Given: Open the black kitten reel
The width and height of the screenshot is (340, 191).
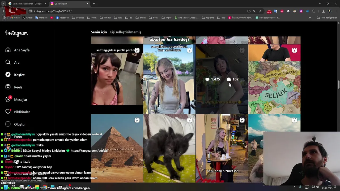Looking at the screenshot, I should tap(169, 148).
